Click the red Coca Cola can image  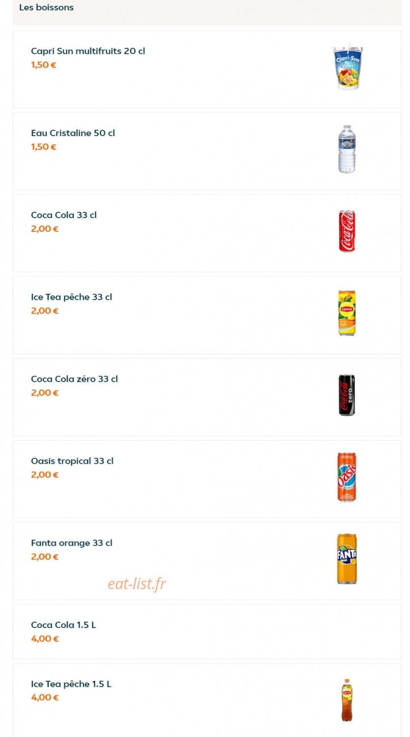click(x=347, y=231)
